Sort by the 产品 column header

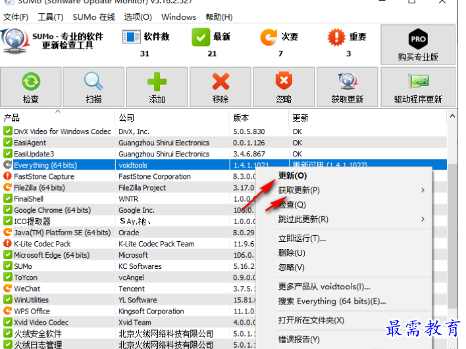click(57, 118)
